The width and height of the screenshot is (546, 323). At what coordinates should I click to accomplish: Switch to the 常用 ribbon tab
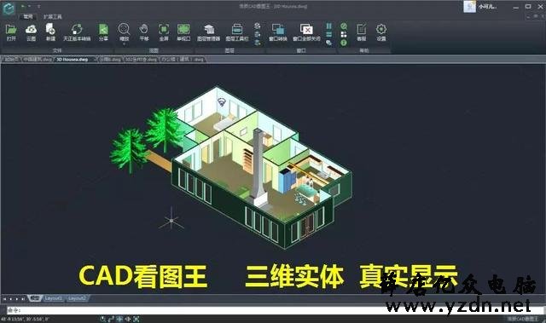(x=28, y=16)
